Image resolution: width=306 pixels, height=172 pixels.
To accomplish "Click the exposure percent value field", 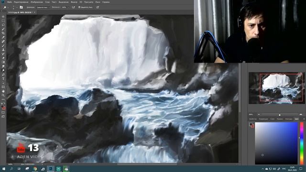I will click(x=64, y=7).
